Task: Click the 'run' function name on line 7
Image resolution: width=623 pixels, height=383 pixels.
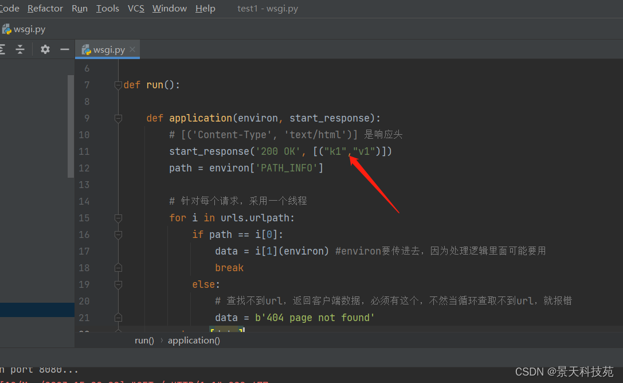Action: click(155, 85)
